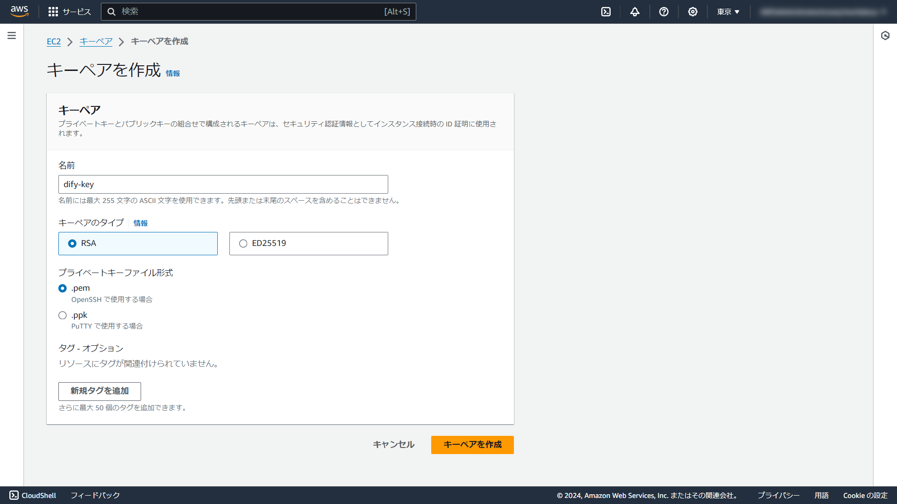
Task: Open the services grid menu icon
Action: click(53, 12)
